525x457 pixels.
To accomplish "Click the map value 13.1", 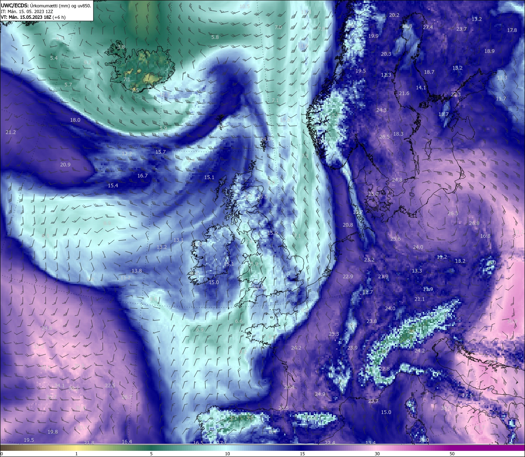I will 178,240.
